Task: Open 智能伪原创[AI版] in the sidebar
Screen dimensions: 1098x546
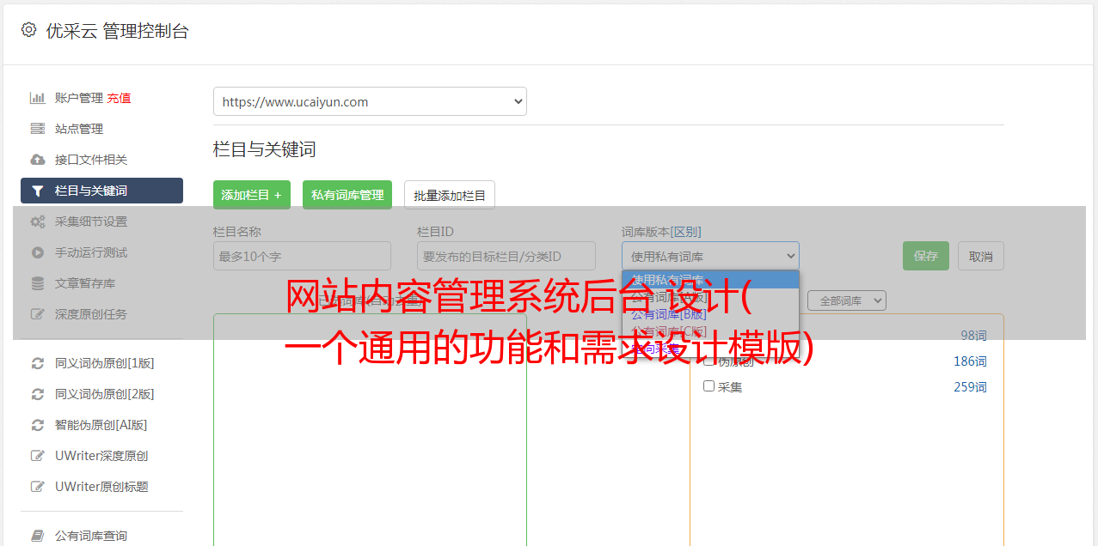Action: 101,425
